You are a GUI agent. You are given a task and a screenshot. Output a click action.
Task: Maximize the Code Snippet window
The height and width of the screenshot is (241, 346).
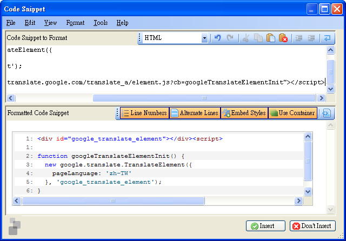click(324, 9)
